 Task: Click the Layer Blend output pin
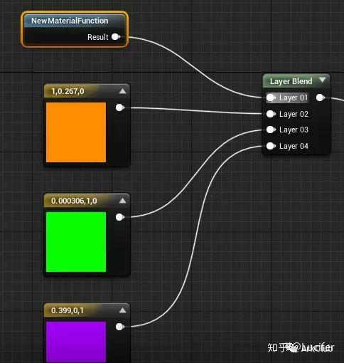pyautogui.click(x=321, y=98)
